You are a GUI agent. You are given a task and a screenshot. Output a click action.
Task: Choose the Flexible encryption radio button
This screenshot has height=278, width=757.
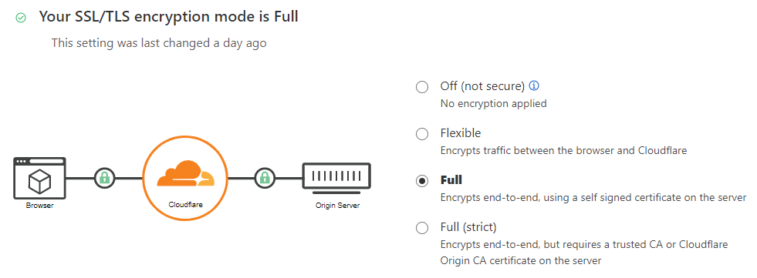pyautogui.click(x=422, y=134)
